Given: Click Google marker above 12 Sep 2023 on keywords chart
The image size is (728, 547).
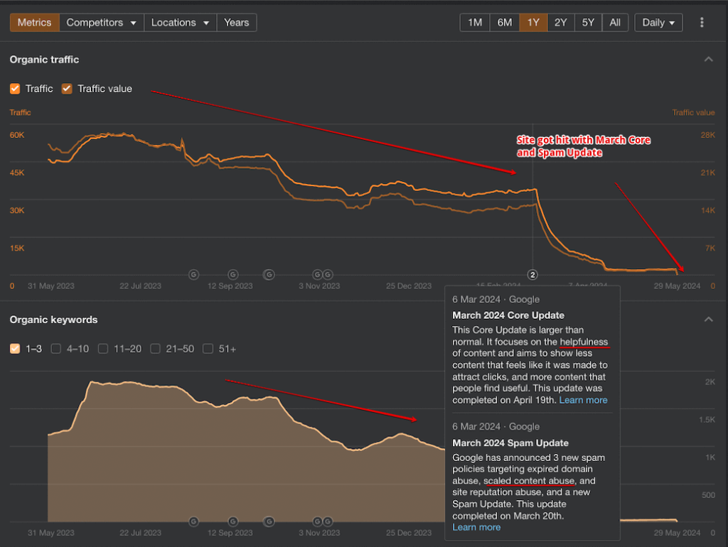Looking at the screenshot, I should tap(233, 521).
